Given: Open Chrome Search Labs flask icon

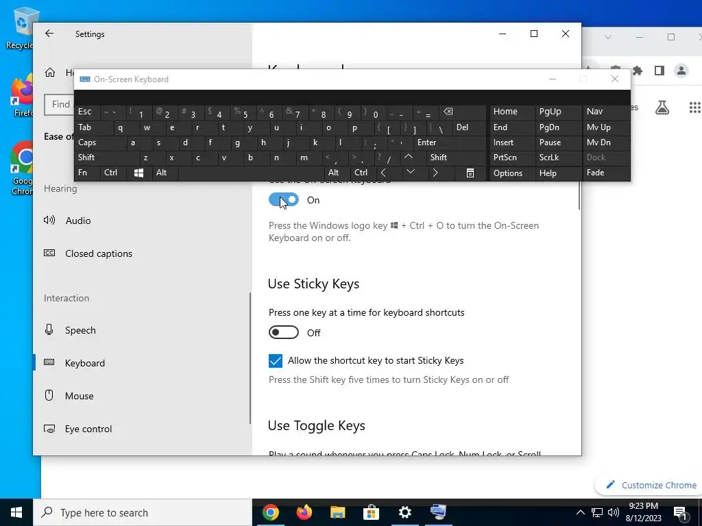Looking at the screenshot, I should (x=662, y=108).
